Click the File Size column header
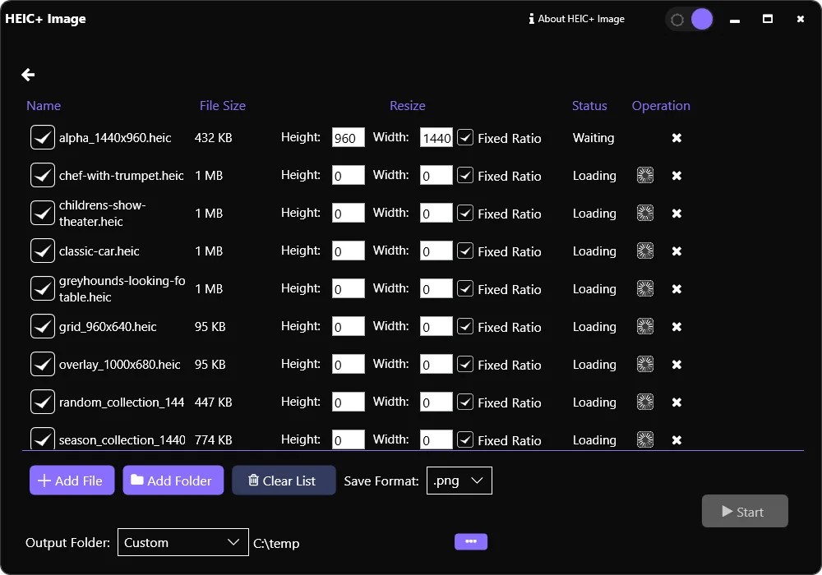Image resolution: width=822 pixels, height=575 pixels. coord(222,106)
